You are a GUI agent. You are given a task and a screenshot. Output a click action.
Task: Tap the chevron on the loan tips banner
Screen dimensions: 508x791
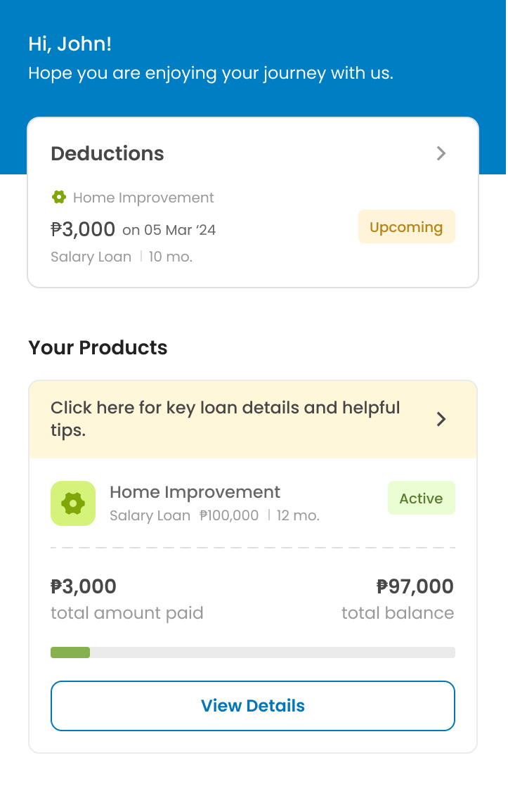tap(441, 419)
